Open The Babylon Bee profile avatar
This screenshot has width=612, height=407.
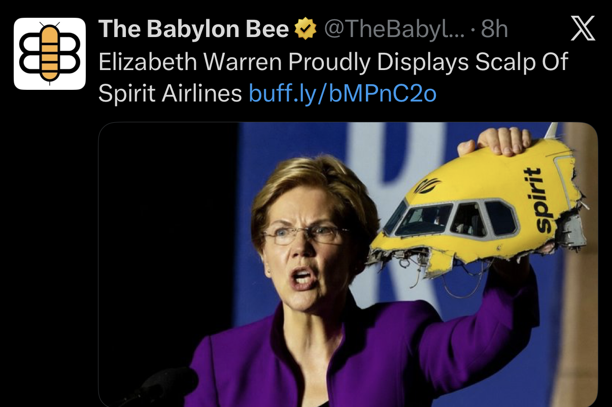(x=50, y=54)
